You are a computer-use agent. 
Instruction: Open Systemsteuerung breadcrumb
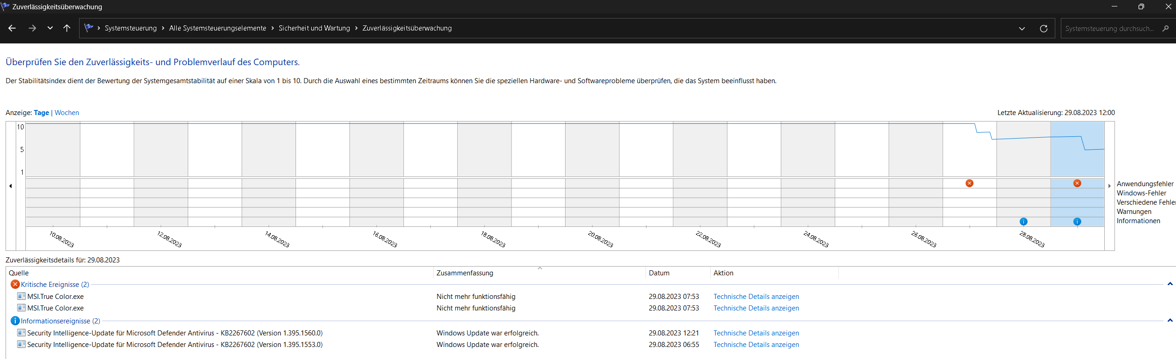click(131, 28)
